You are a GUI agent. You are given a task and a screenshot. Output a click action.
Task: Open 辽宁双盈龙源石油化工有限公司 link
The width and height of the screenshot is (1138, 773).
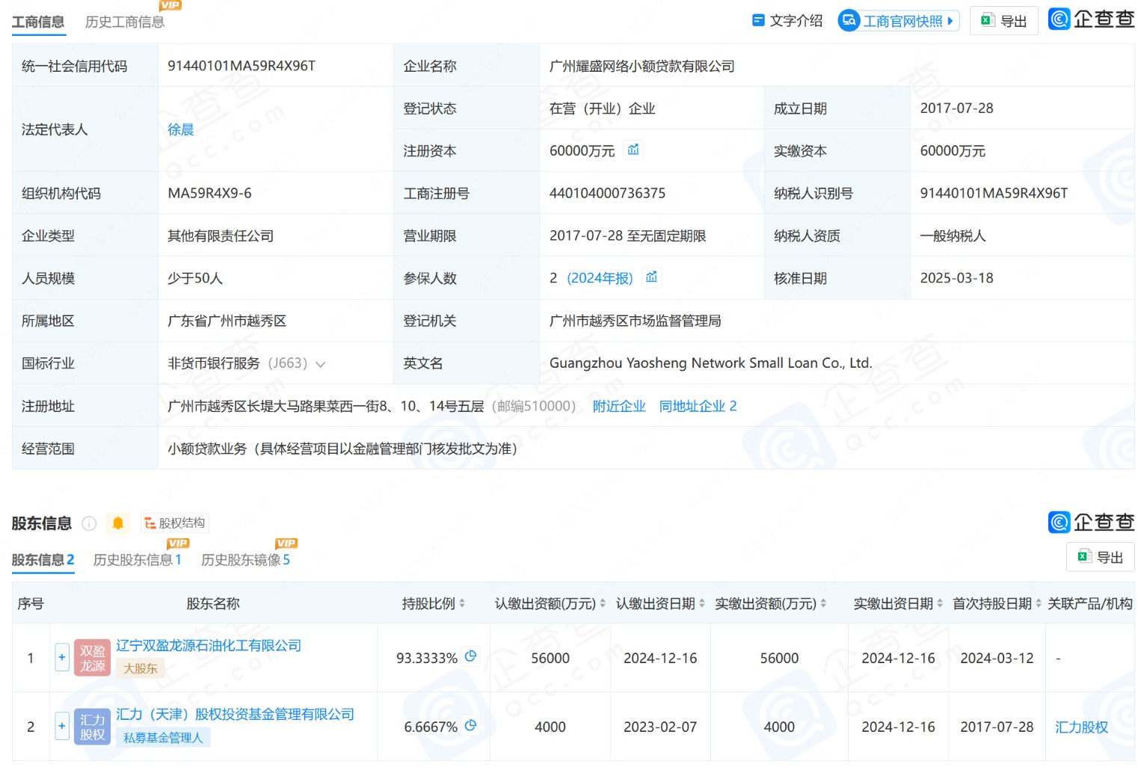pos(209,645)
